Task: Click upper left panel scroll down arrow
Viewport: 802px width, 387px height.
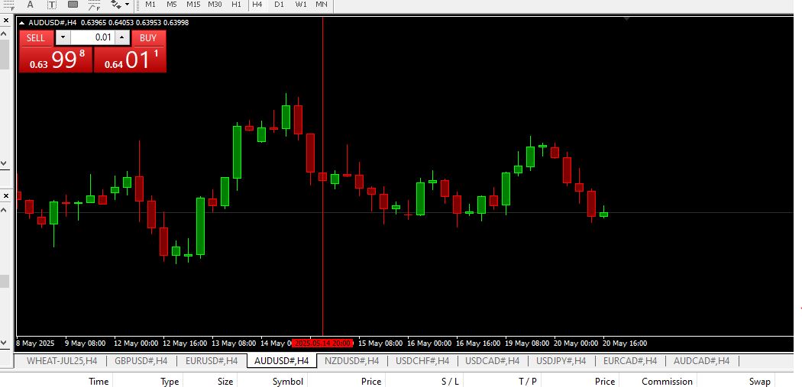Action: pos(5,163)
